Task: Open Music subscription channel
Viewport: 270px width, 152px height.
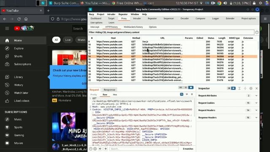Action: (18, 119)
